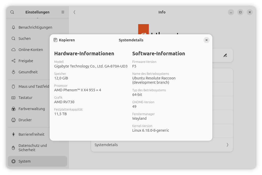Click the share icon for Freigabe
This screenshot has height=175, width=262.
(x=13, y=61)
